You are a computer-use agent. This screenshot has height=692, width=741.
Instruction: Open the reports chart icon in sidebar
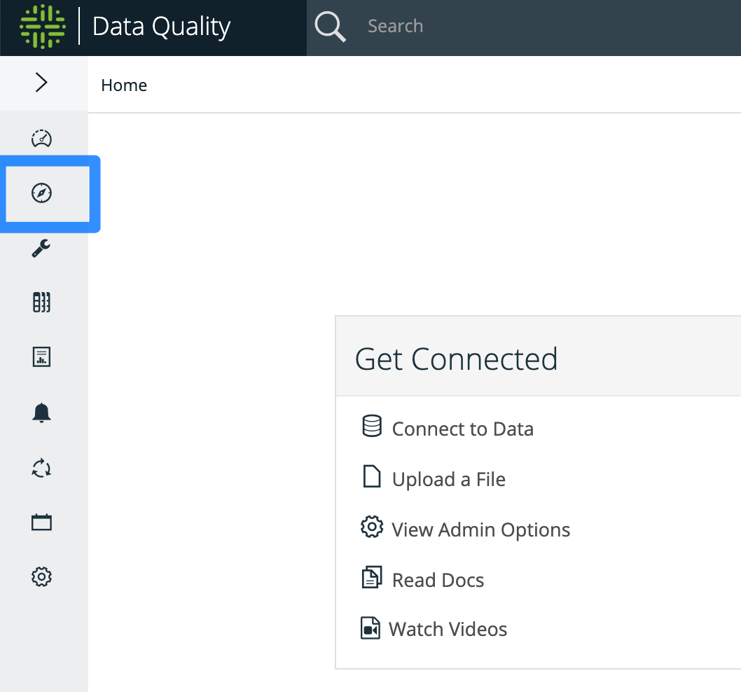tap(42, 357)
